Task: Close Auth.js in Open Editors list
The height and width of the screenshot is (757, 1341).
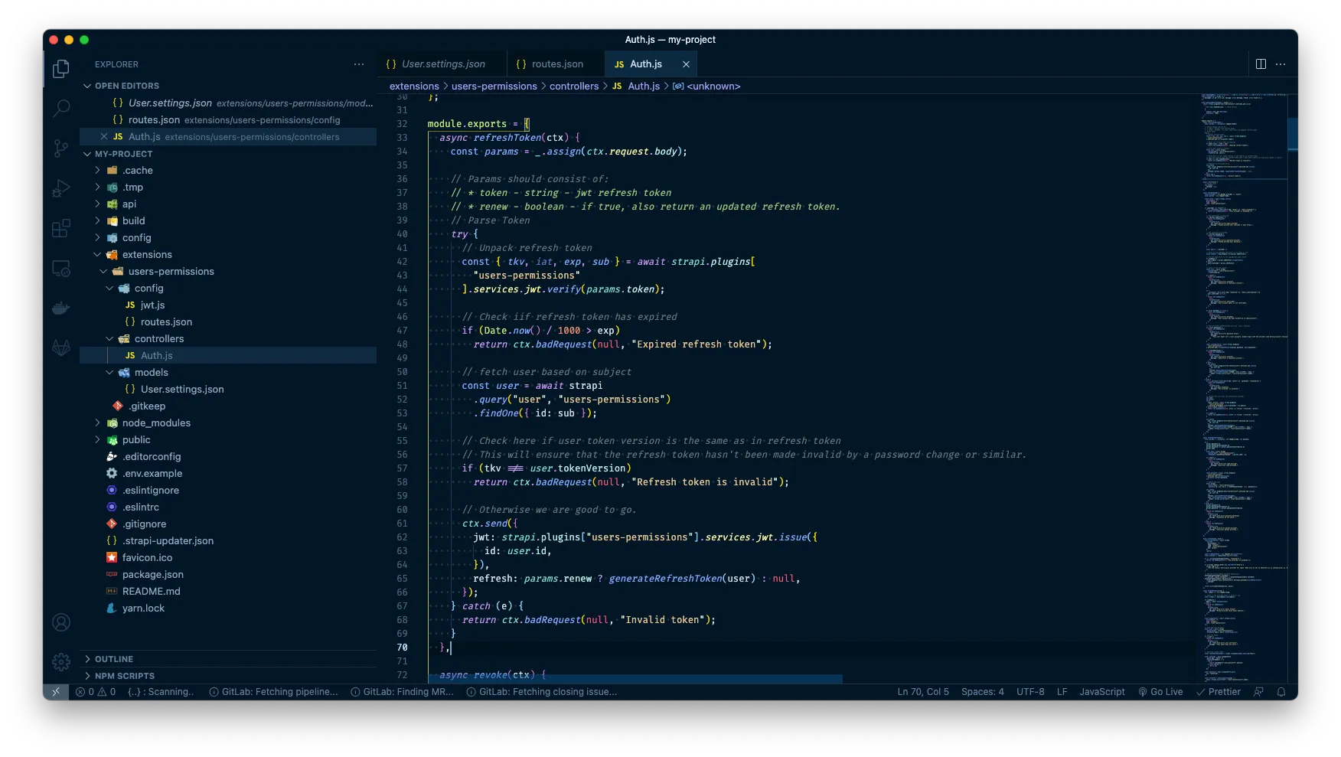Action: (x=104, y=137)
